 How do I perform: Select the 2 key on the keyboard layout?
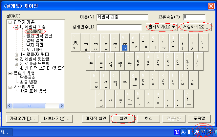coord(95,42)
